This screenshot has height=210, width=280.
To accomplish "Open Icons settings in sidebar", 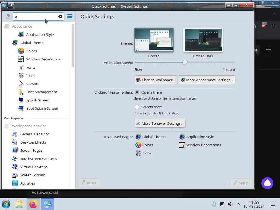I will (36, 75).
